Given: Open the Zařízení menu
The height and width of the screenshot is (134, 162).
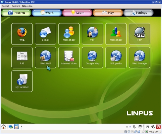Looking at the screenshot, I should (16, 6).
